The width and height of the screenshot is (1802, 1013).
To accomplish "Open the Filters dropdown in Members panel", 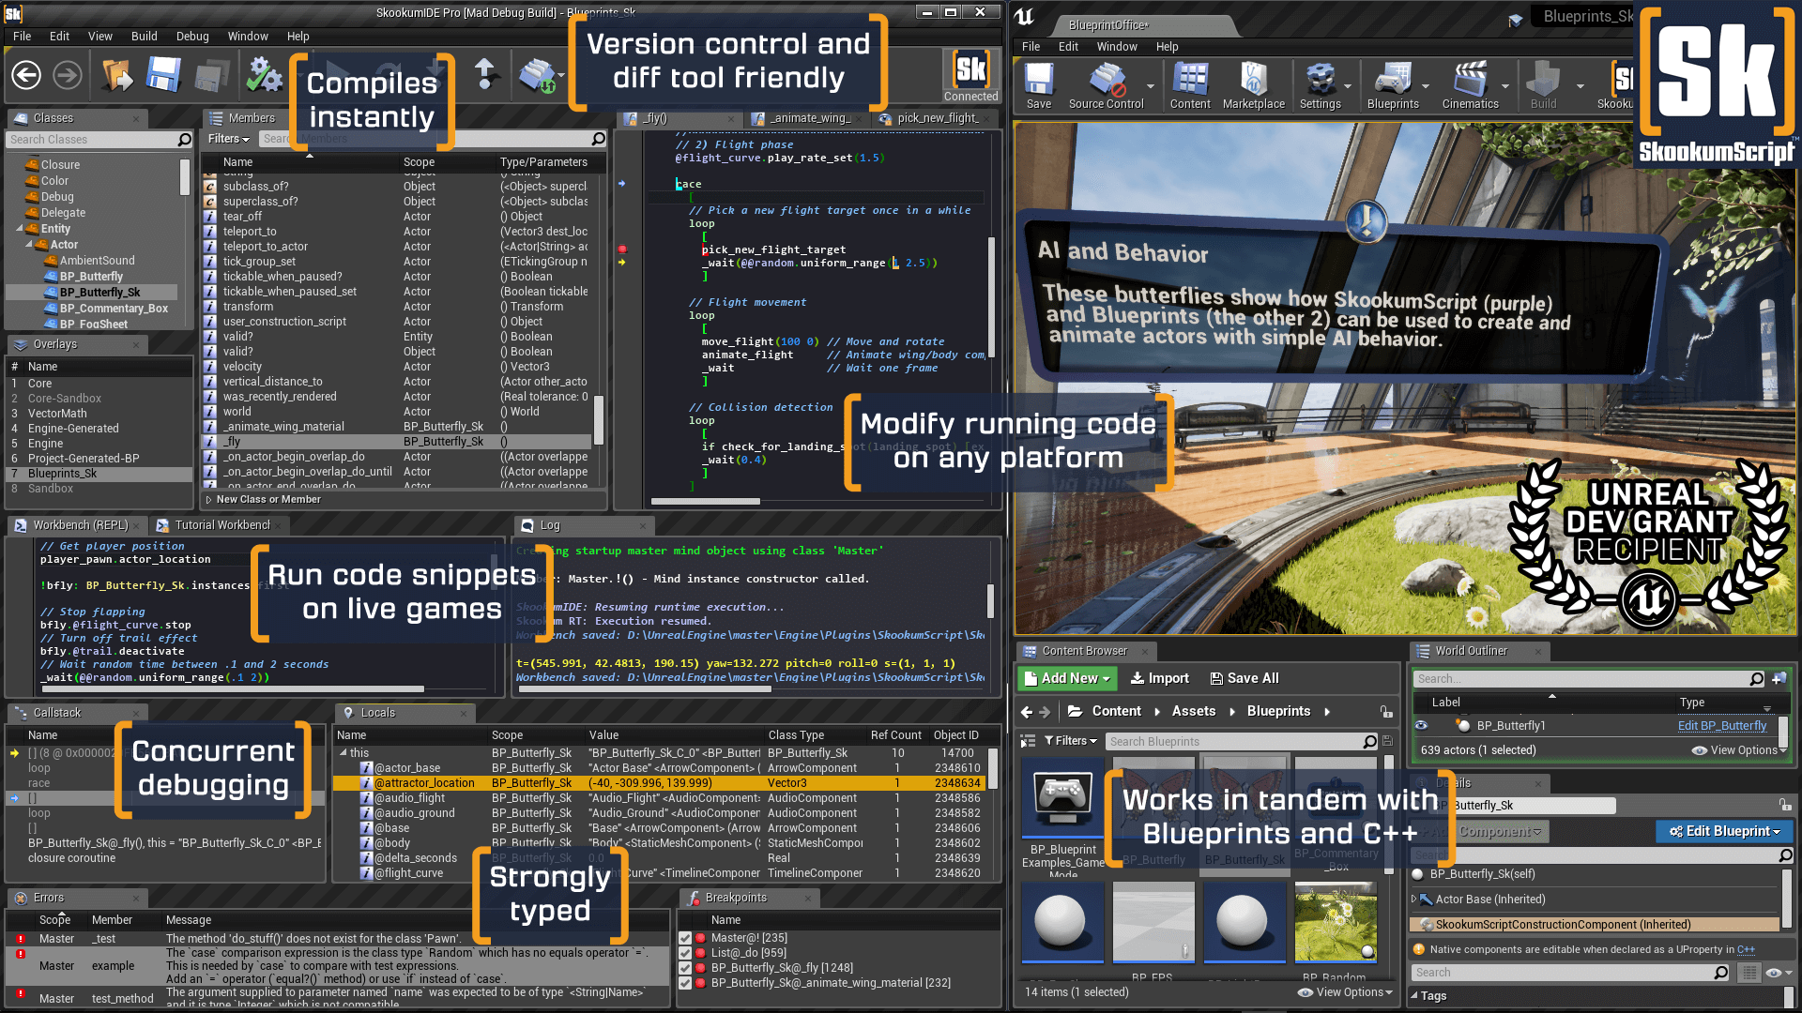I will pyautogui.click(x=229, y=139).
